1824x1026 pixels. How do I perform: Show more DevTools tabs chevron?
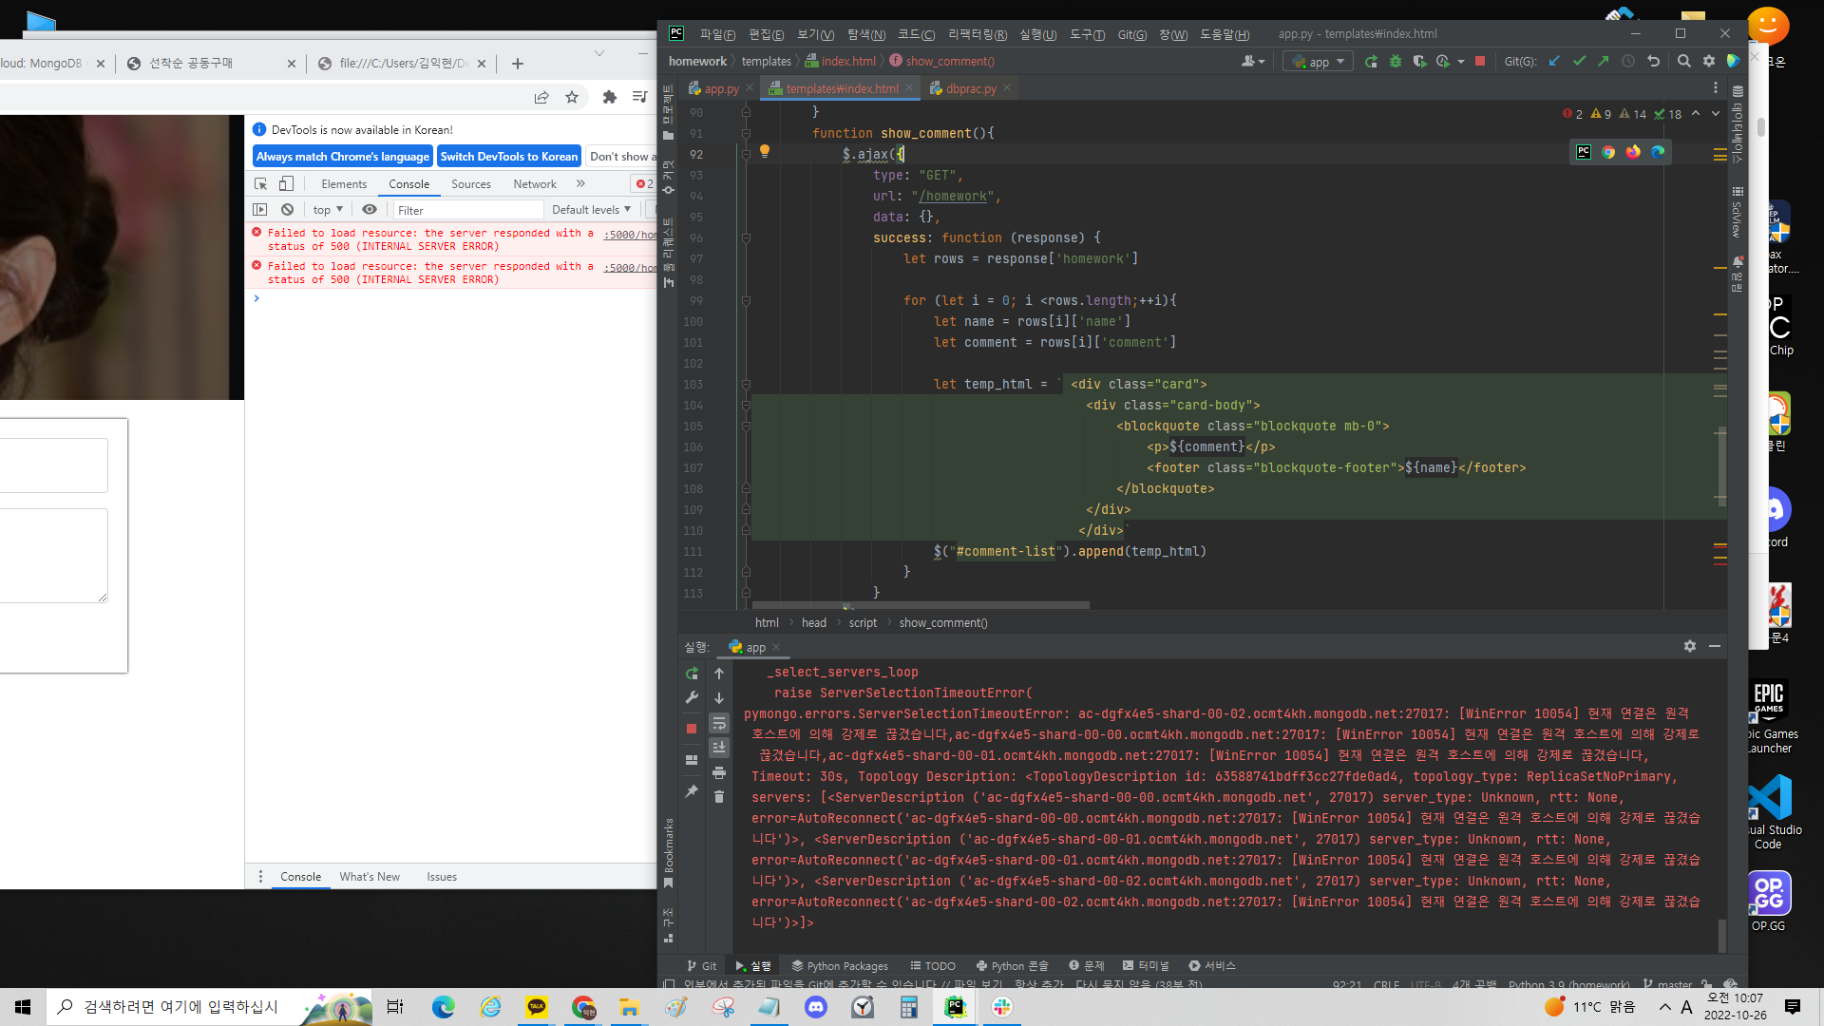point(580,184)
